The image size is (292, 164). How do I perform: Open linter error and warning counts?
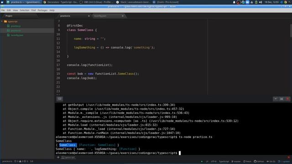[x=21, y=161]
